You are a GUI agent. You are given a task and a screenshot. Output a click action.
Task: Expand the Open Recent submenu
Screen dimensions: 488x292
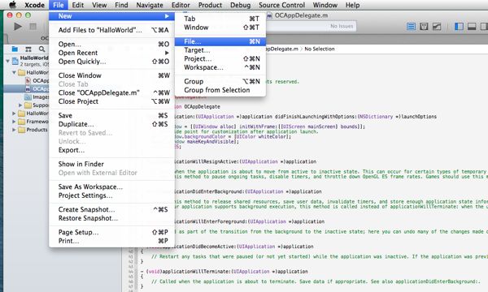(x=111, y=53)
